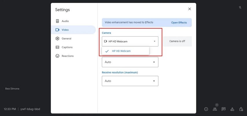The height and width of the screenshot is (116, 247).
Task: Click the gear icon beside General
Action: click(57, 38)
